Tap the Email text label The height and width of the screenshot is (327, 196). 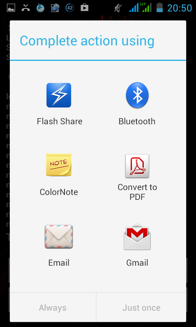[59, 263]
